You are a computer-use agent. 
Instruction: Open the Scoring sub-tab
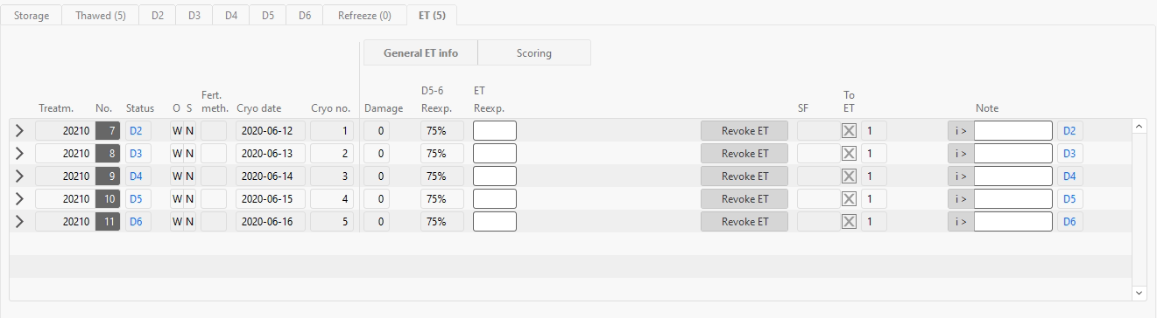[534, 53]
